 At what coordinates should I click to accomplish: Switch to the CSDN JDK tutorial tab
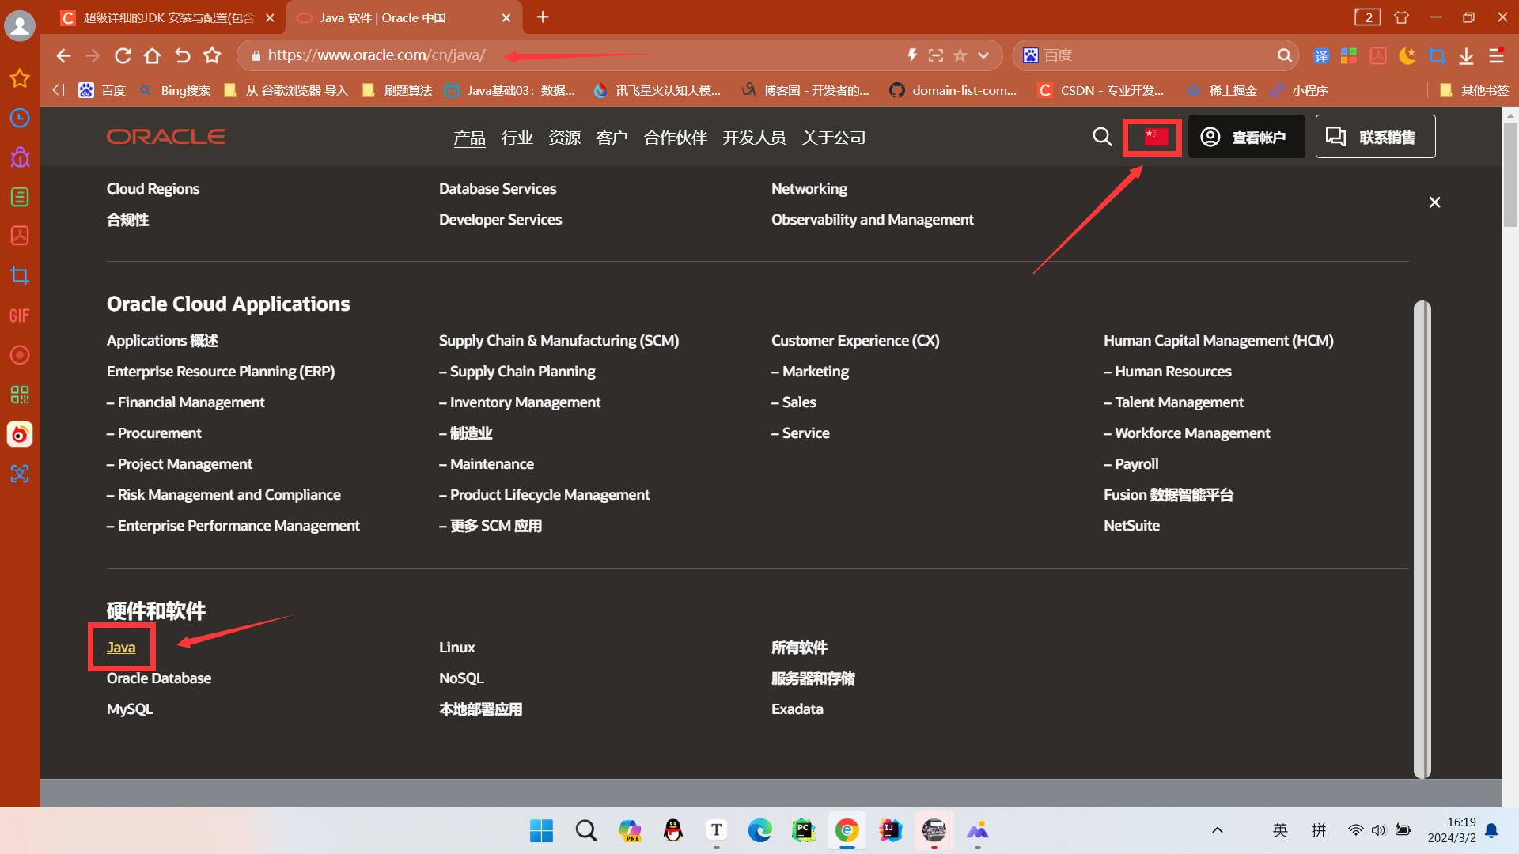point(168,17)
